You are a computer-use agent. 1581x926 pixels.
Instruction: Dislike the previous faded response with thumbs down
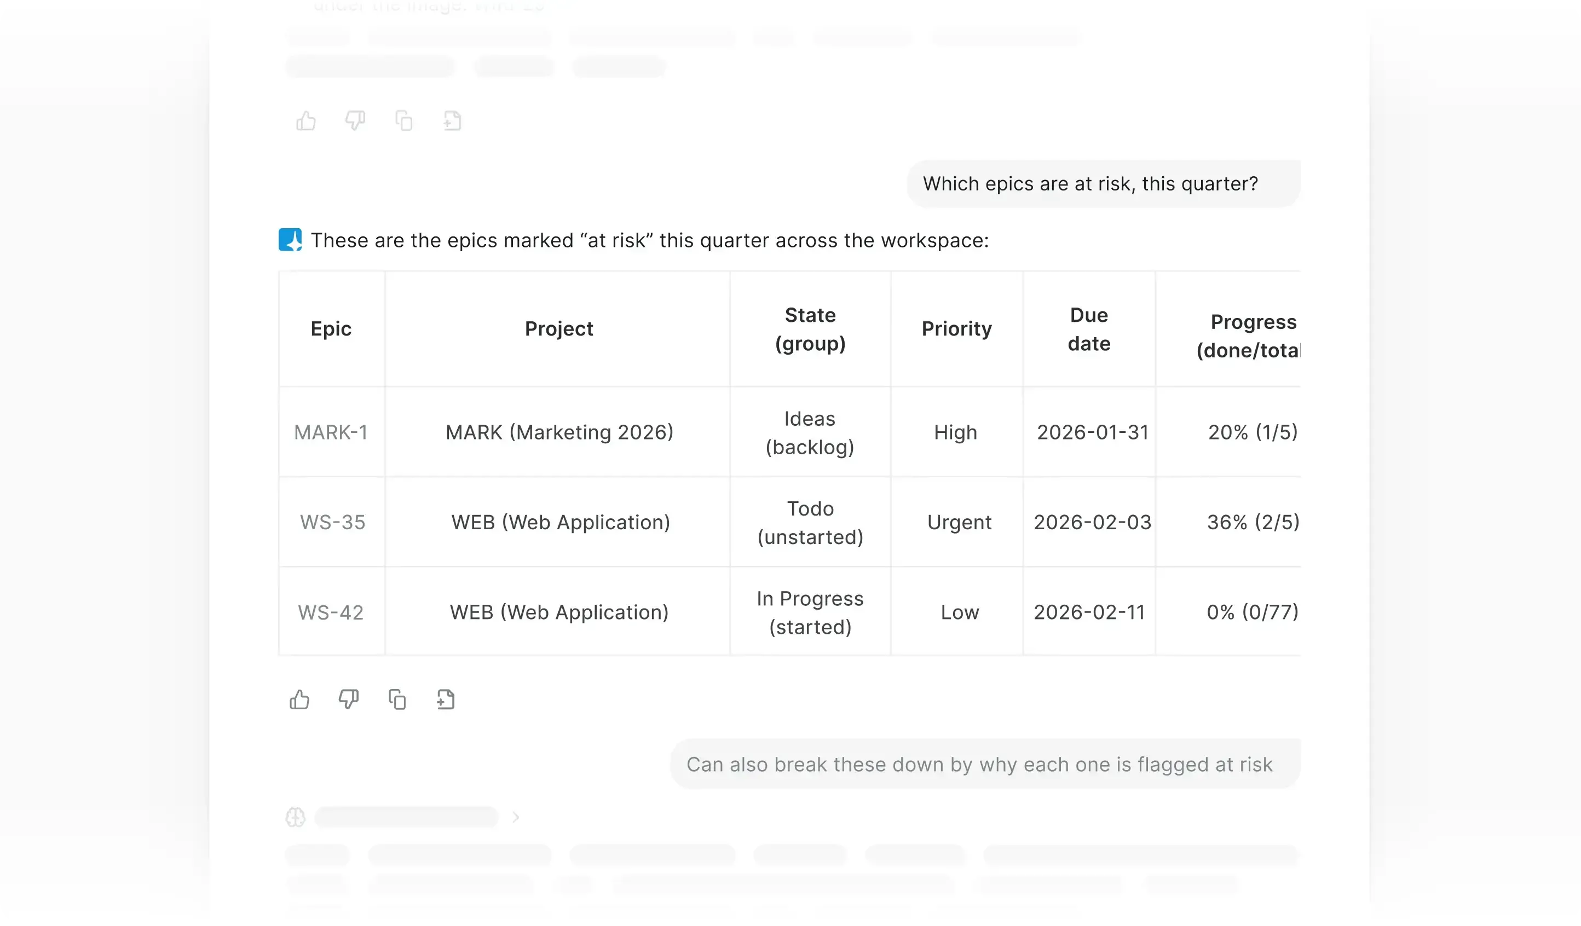pos(355,120)
